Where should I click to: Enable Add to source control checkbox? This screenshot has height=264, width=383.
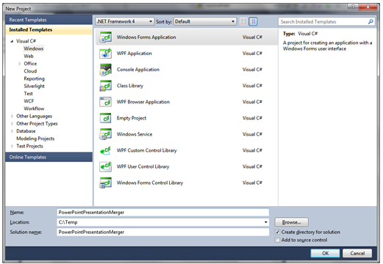pos(277,240)
